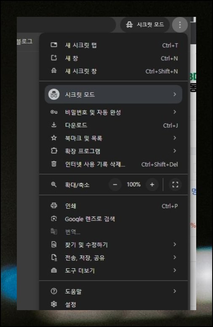Select 인터넷 사용 기록 삭제... entry
213x327 pixels.
tap(113, 164)
